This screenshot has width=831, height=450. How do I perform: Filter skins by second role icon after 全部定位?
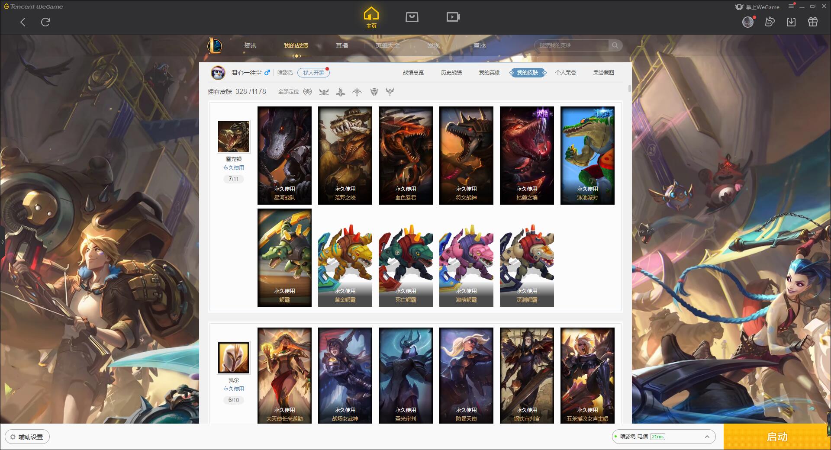point(324,92)
